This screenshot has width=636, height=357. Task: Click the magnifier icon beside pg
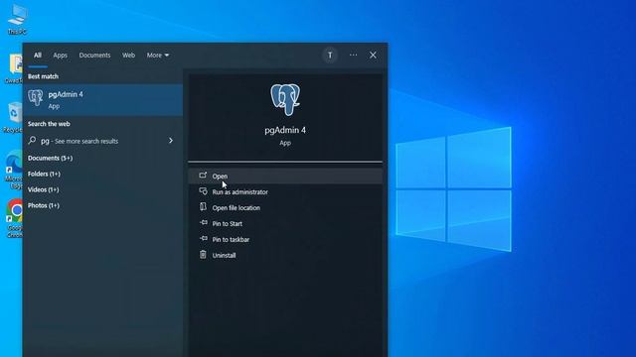[32, 141]
